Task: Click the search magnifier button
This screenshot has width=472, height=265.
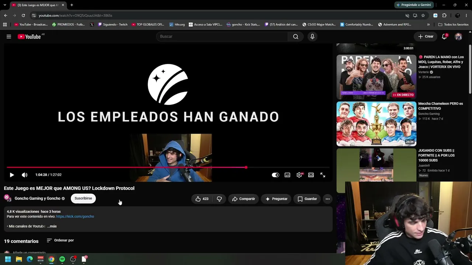Action: tap(296, 36)
